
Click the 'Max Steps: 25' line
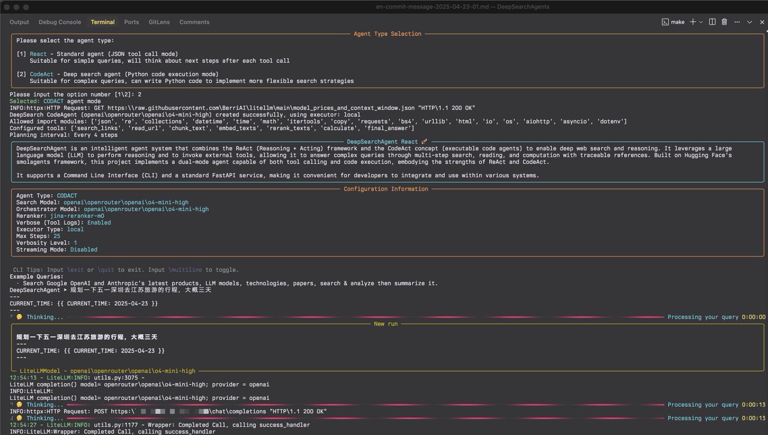coord(38,236)
